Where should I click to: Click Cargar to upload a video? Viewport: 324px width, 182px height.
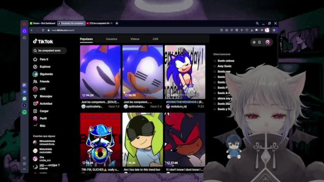(41, 111)
